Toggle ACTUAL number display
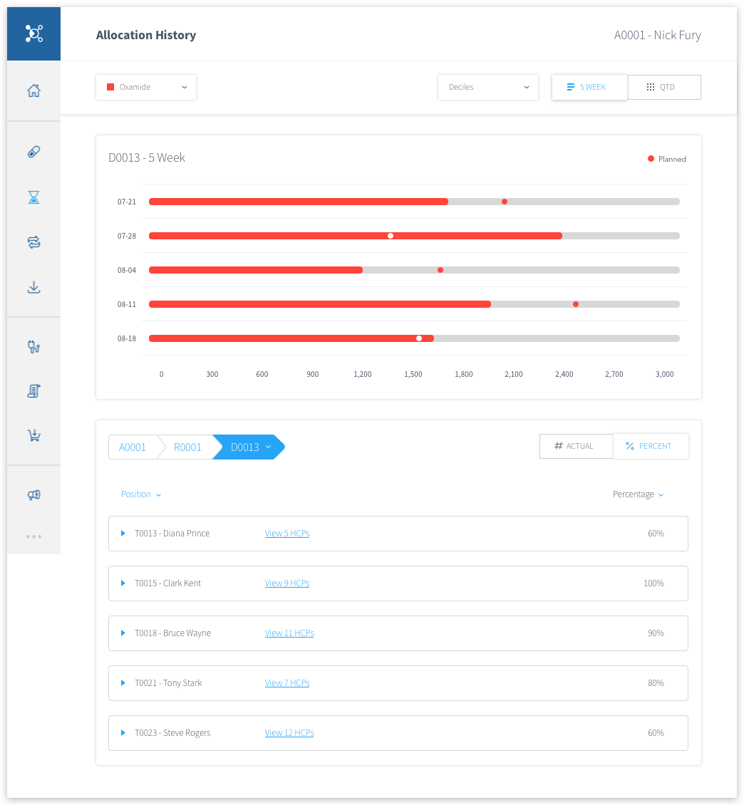 [x=576, y=446]
